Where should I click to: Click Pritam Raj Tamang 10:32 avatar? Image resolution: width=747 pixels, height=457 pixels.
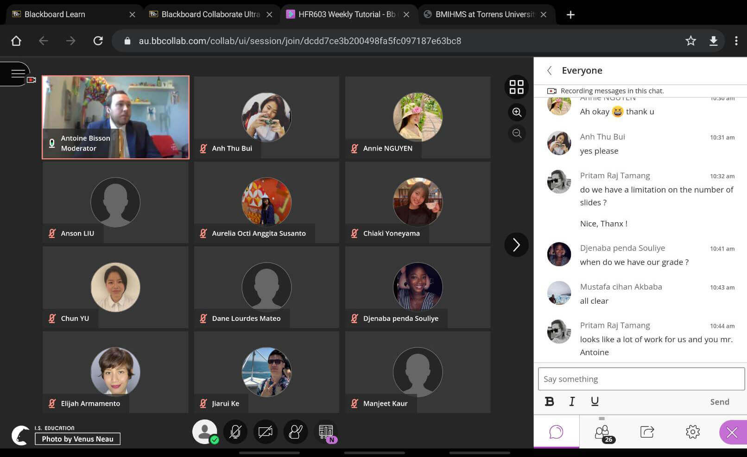tap(559, 182)
